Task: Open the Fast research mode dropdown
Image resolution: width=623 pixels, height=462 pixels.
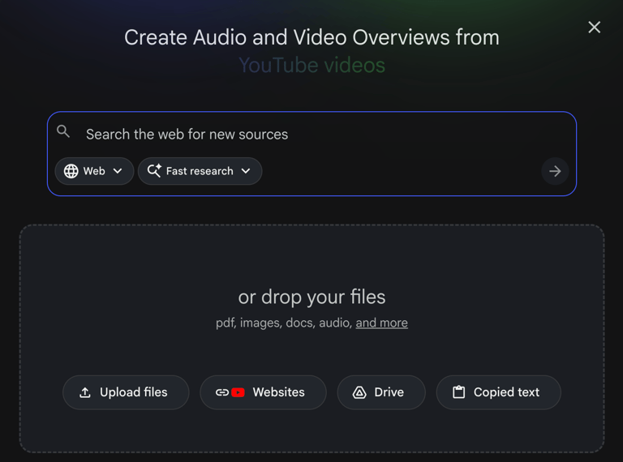Action: [x=200, y=171]
